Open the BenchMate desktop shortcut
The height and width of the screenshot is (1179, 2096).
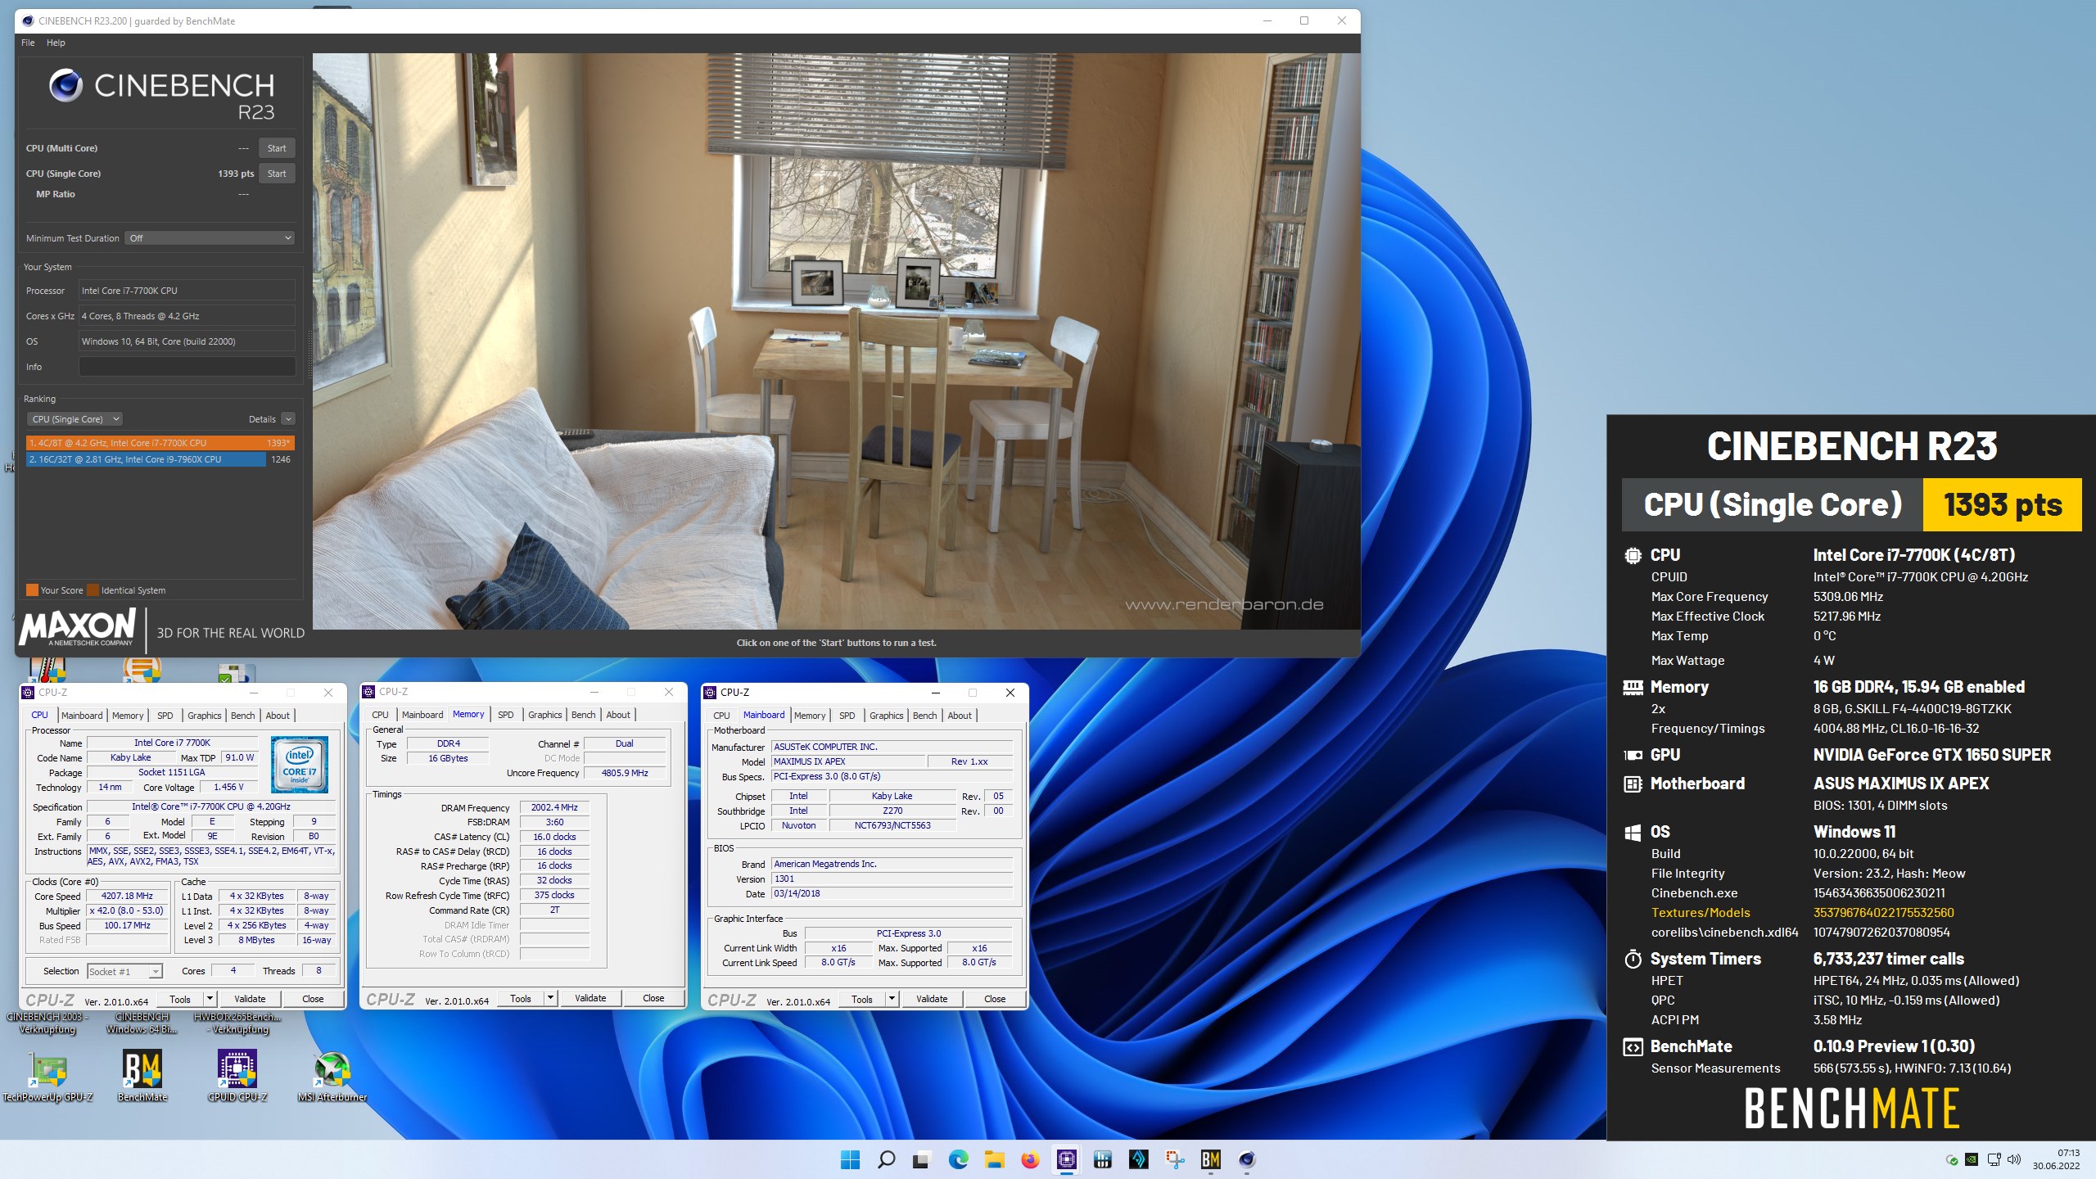pyautogui.click(x=142, y=1076)
